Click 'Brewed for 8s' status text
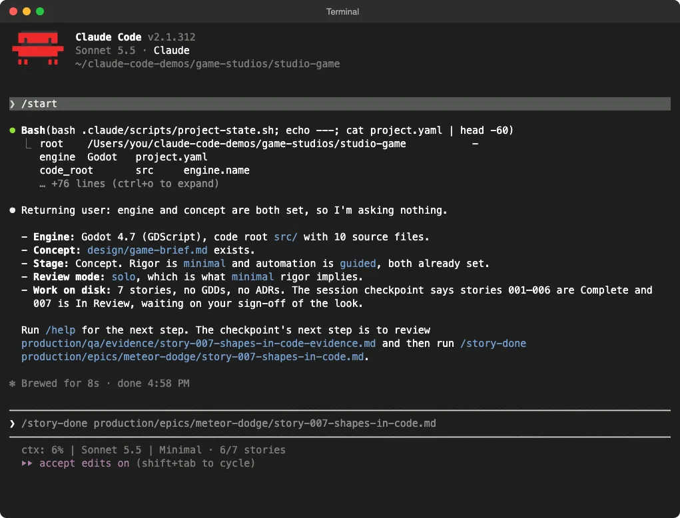This screenshot has height=518, width=680. pyautogui.click(x=61, y=384)
